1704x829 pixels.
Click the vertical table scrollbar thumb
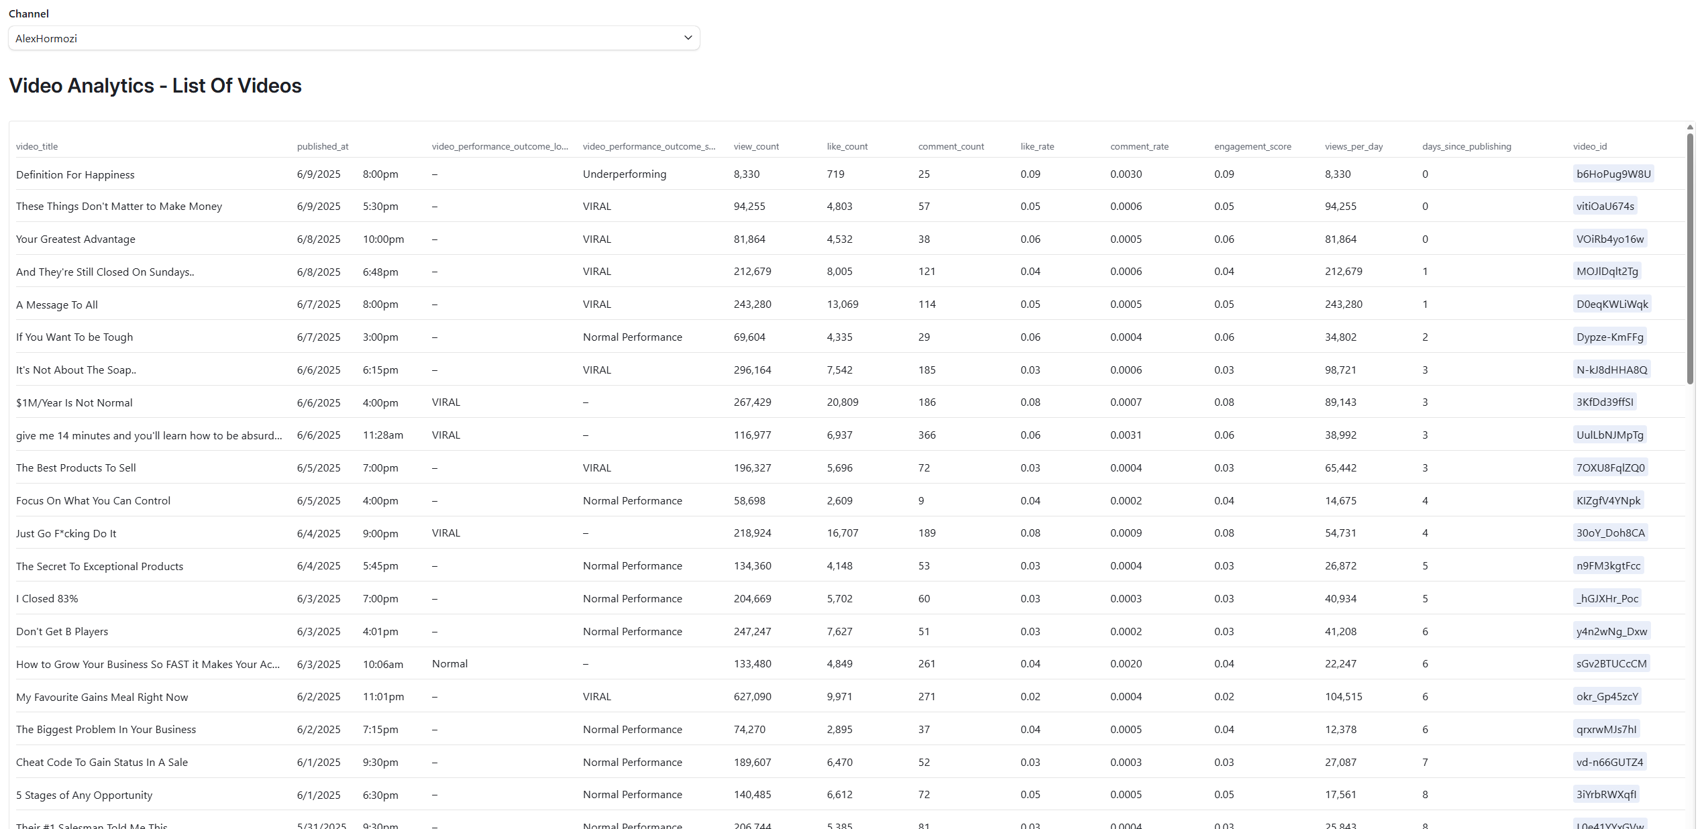pos(1690,258)
